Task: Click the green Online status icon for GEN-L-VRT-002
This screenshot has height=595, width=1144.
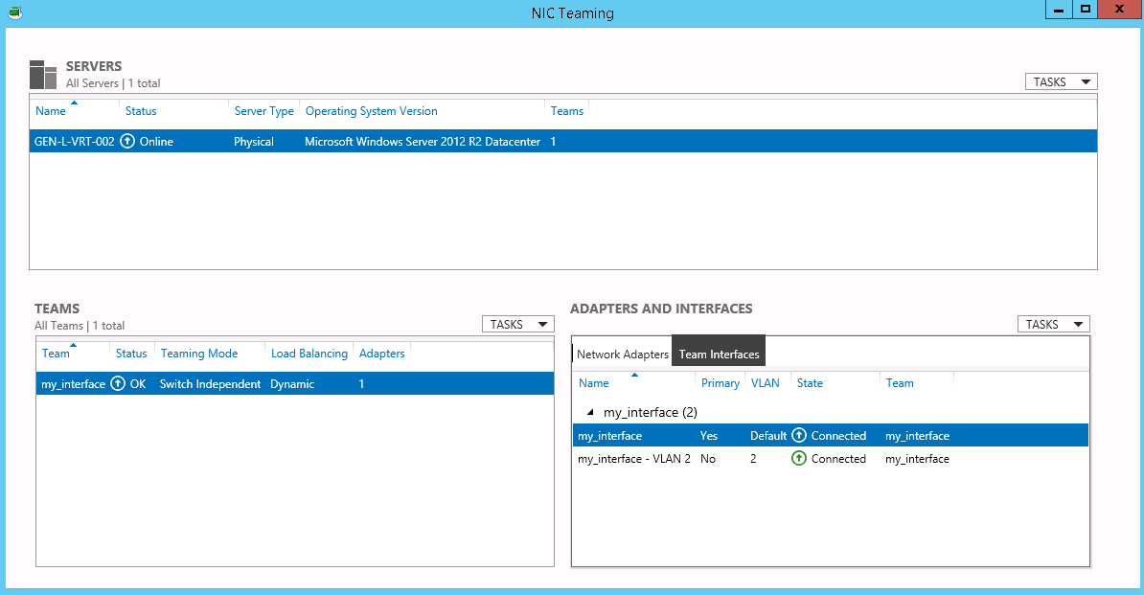Action: click(126, 141)
